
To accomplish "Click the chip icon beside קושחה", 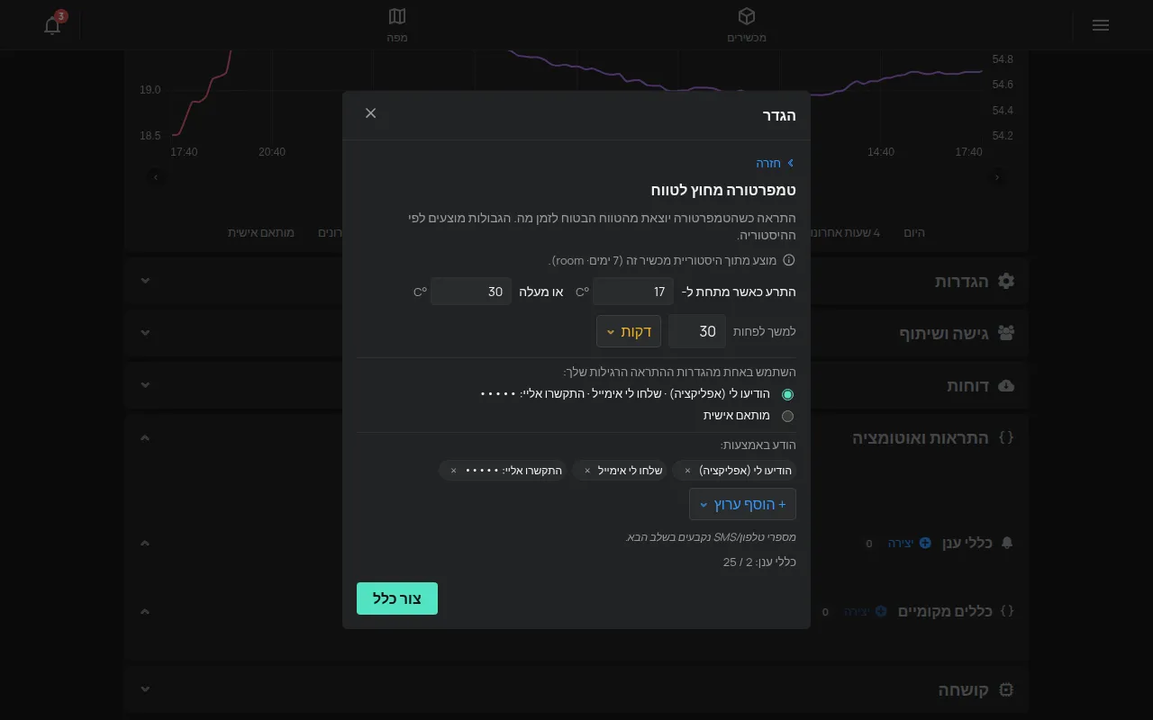I will [x=1006, y=689].
